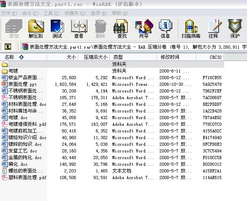Click CRC32 value 114AE615
The height and width of the screenshot is (201, 247).
[212, 177]
